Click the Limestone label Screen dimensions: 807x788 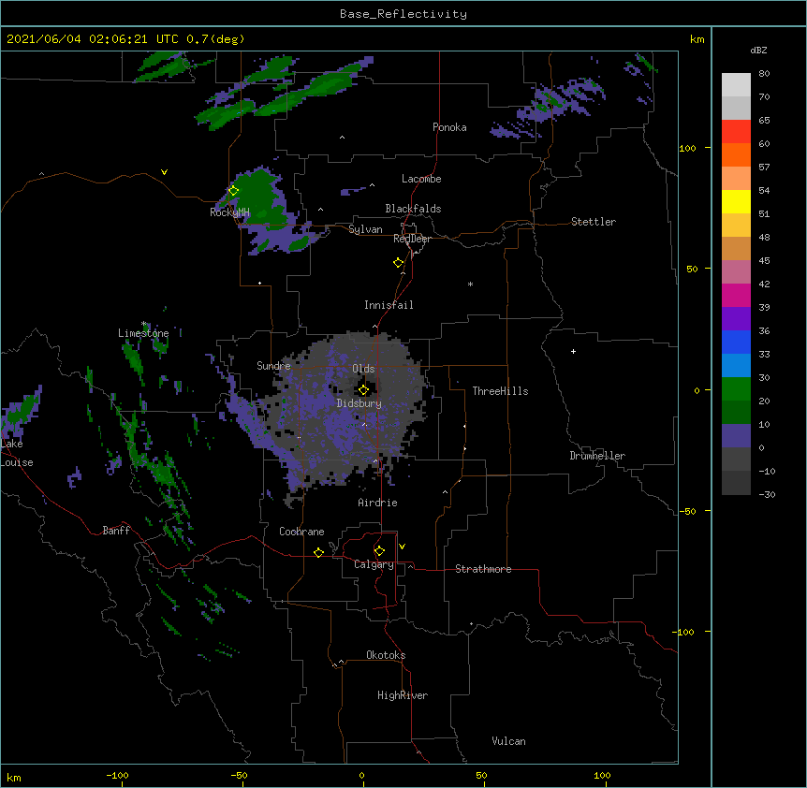click(x=143, y=333)
